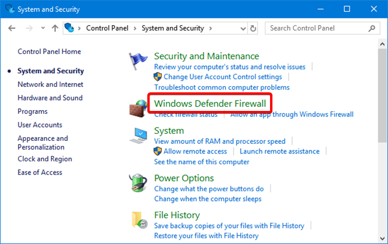Image resolution: width=388 pixels, height=244 pixels.
Task: Click the search magnifier icon
Action: pos(372,29)
